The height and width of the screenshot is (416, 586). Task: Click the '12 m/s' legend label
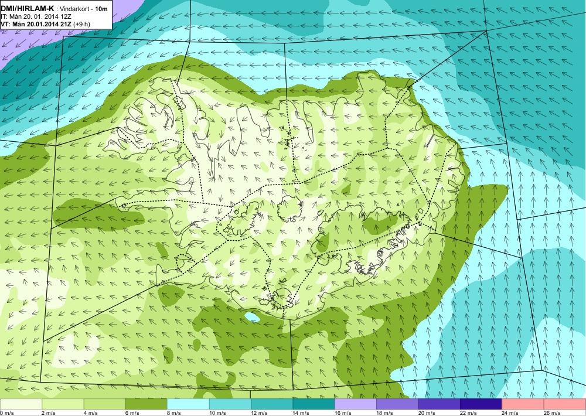click(x=260, y=413)
